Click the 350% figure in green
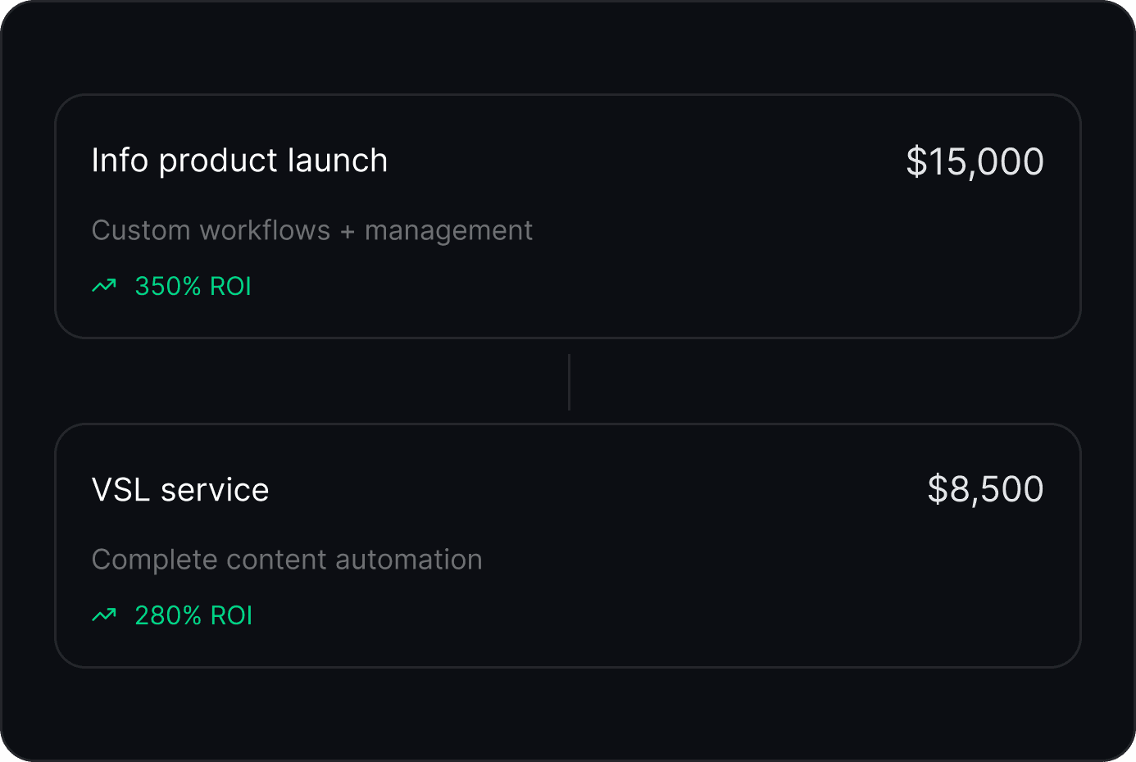This screenshot has height=762, width=1136. point(168,286)
